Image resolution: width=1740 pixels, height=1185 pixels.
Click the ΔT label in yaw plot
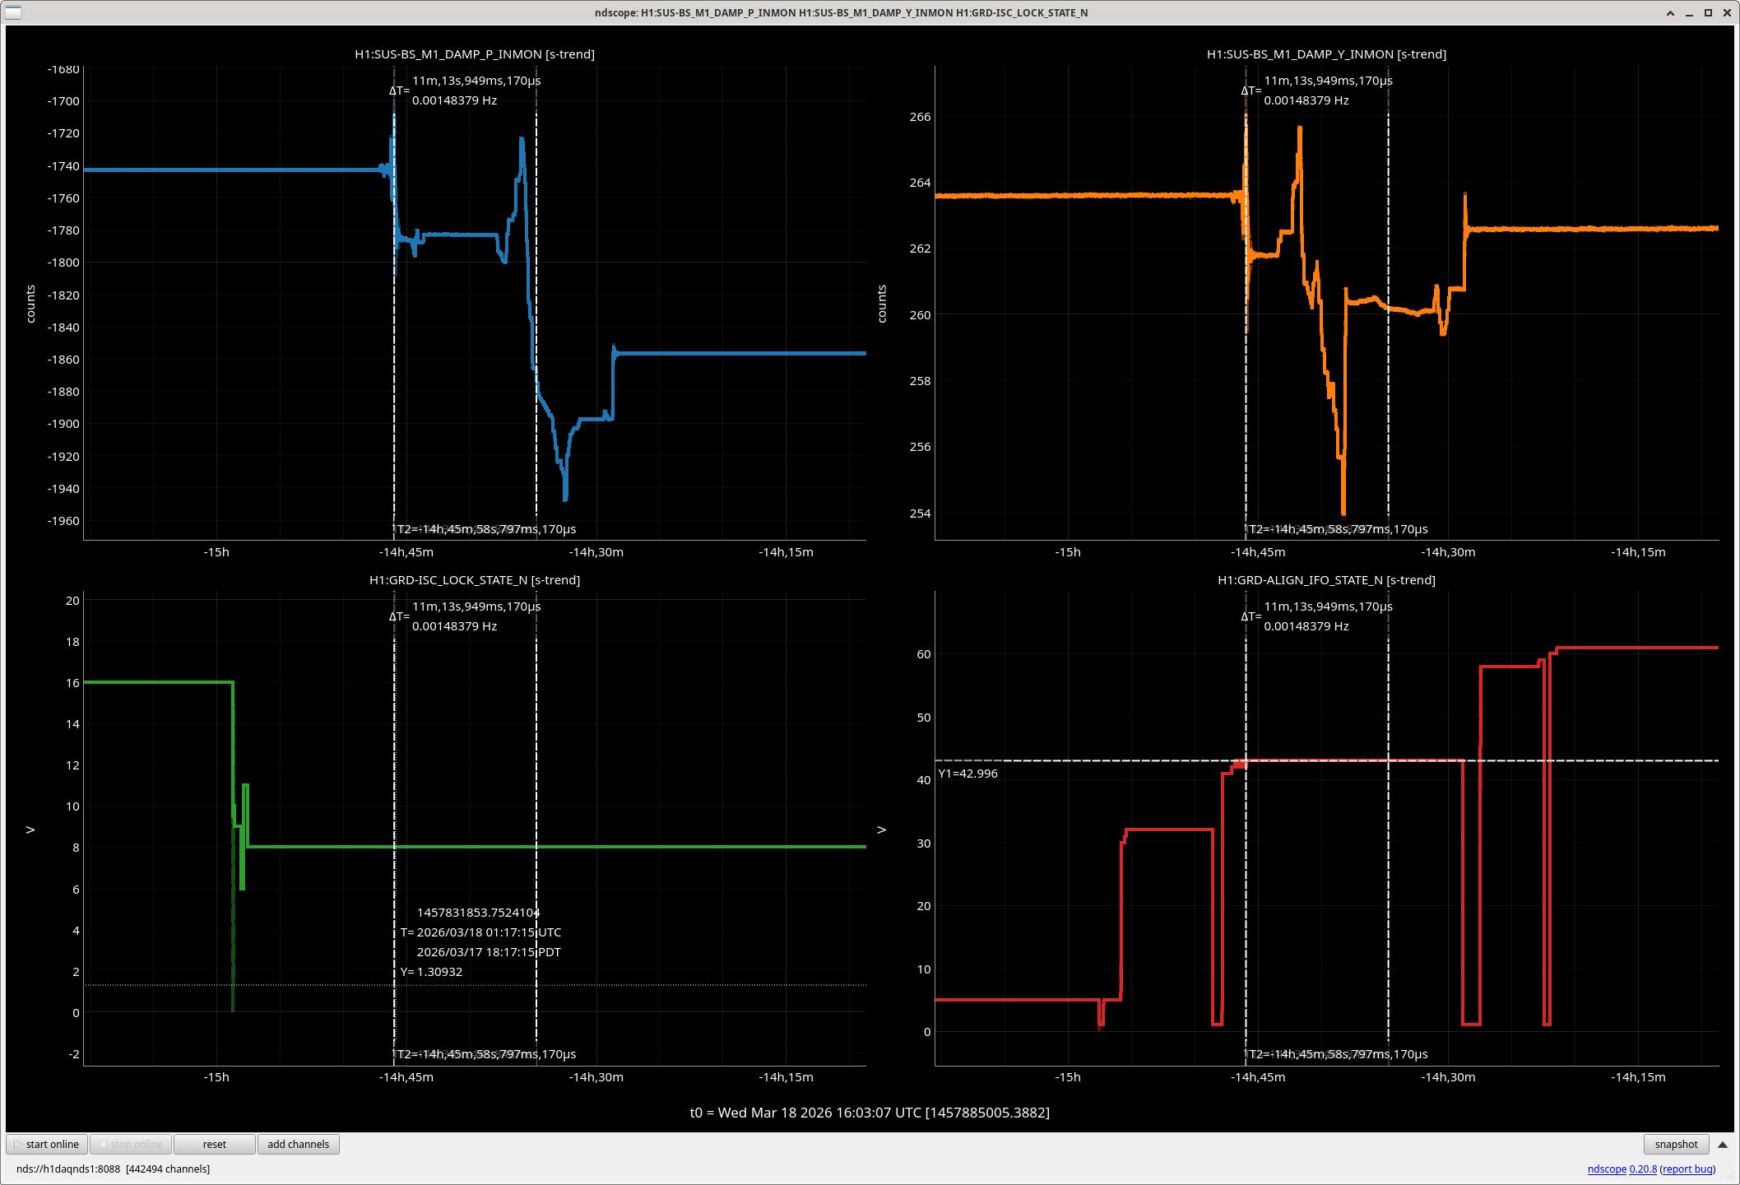point(1250,91)
